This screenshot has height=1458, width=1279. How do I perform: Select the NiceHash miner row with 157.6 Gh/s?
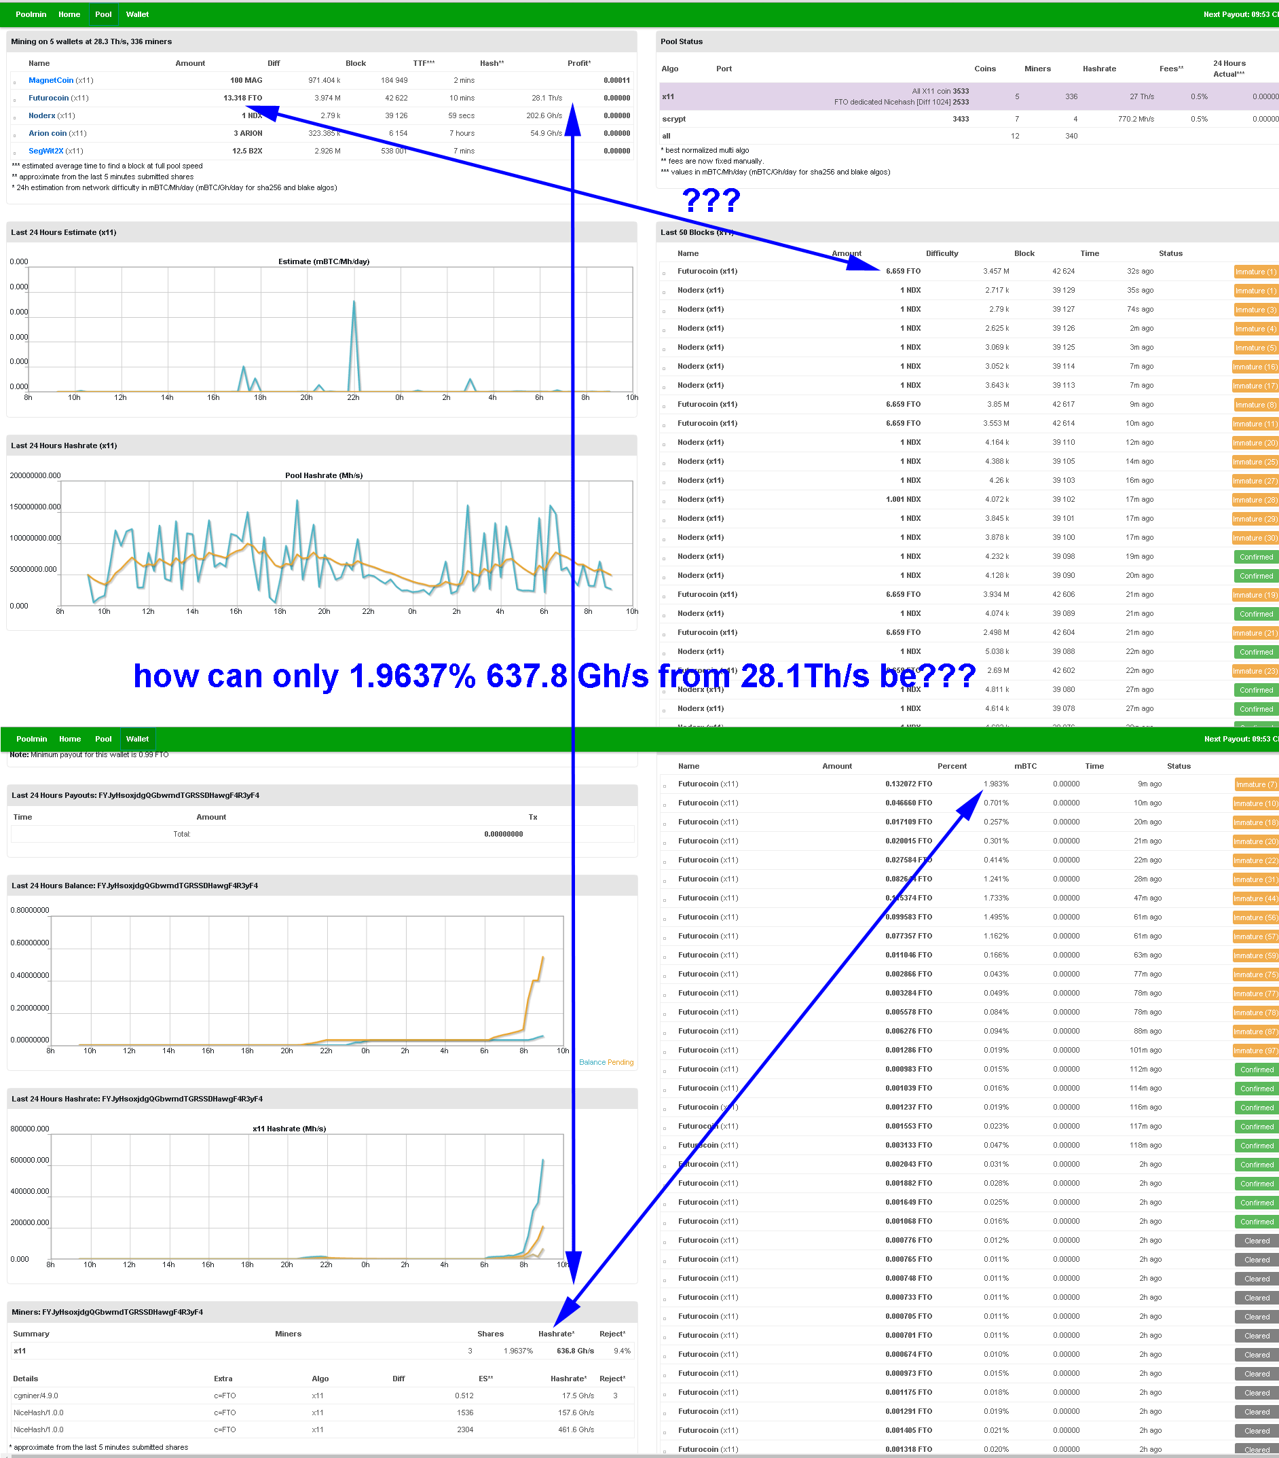pyautogui.click(x=322, y=1413)
